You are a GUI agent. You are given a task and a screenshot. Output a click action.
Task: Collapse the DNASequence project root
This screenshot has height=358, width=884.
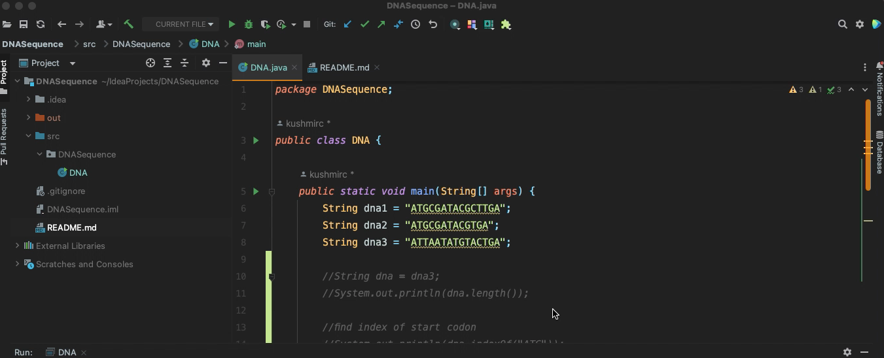click(17, 81)
